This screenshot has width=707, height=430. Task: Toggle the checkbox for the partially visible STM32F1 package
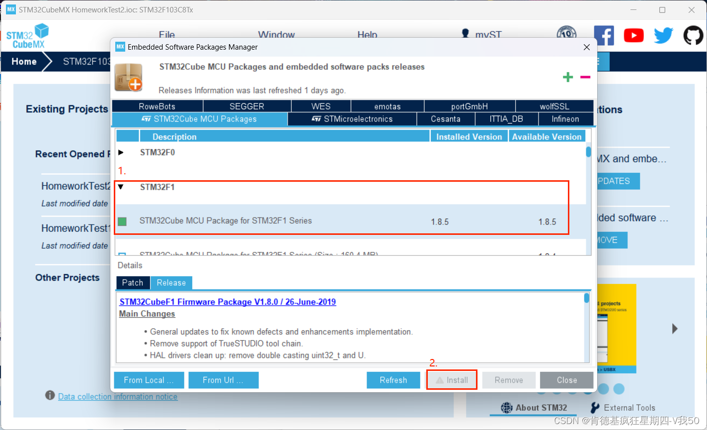coord(122,255)
